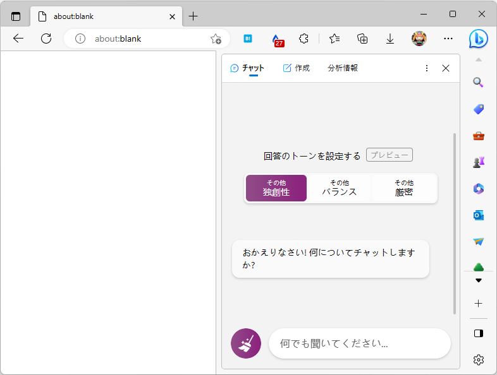Click the 回答のトーンを設定する heading
This screenshot has height=375, width=497.
312,156
